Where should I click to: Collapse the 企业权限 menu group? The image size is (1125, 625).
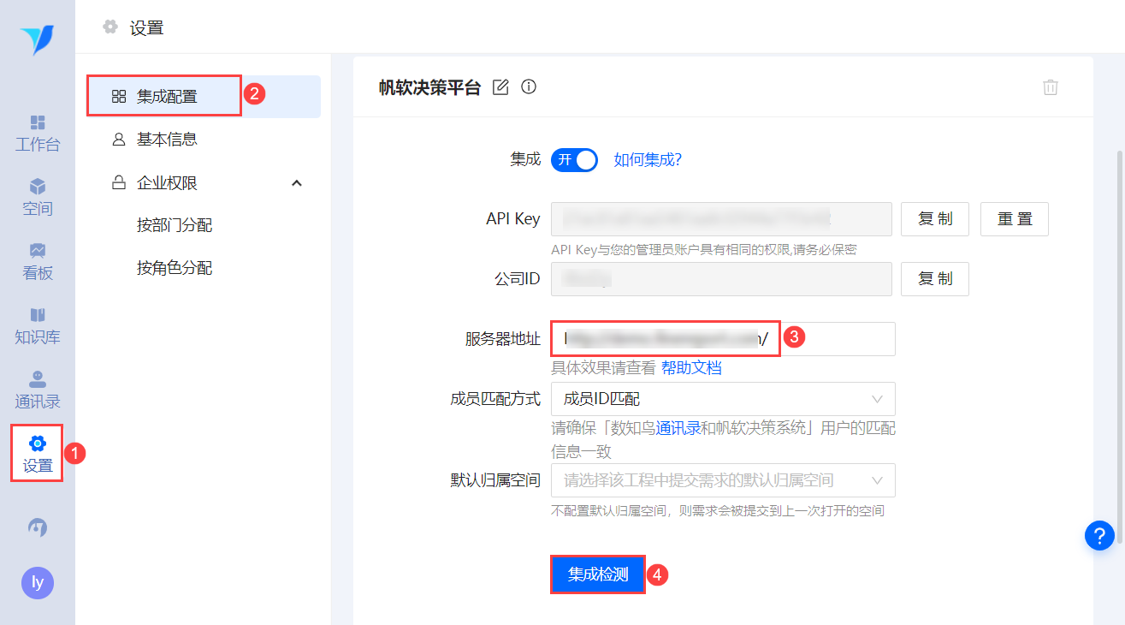click(297, 183)
